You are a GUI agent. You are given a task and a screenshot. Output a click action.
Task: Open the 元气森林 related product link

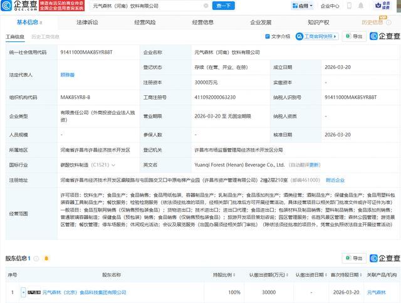377,292
